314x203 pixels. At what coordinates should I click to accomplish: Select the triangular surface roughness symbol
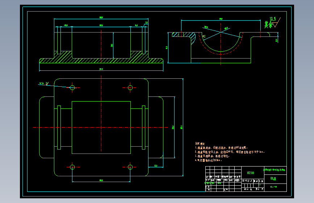point(277,22)
